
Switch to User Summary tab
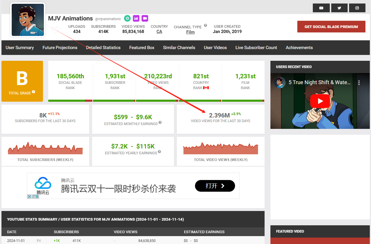pyautogui.click(x=20, y=48)
